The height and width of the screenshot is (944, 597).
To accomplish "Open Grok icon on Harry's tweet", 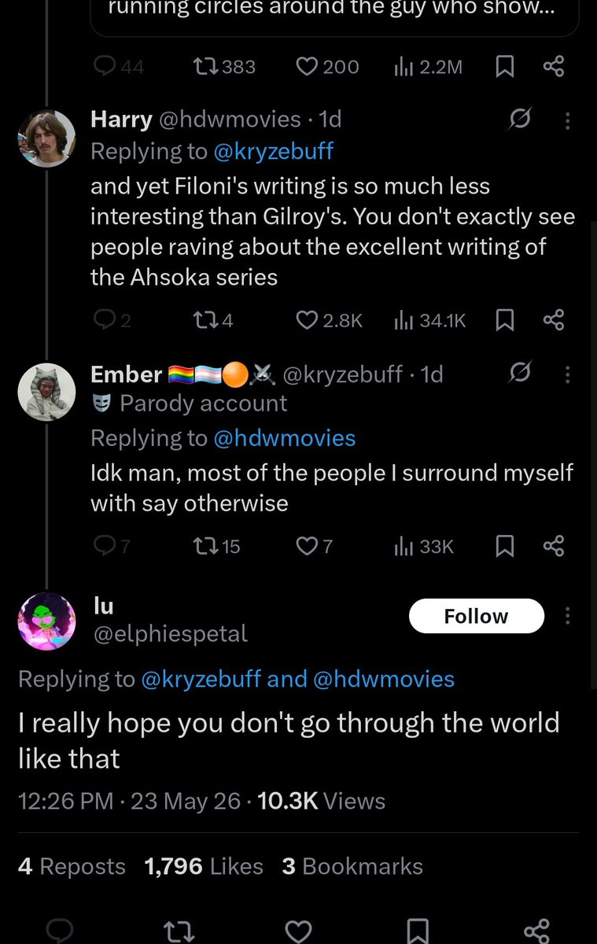I will (x=519, y=120).
